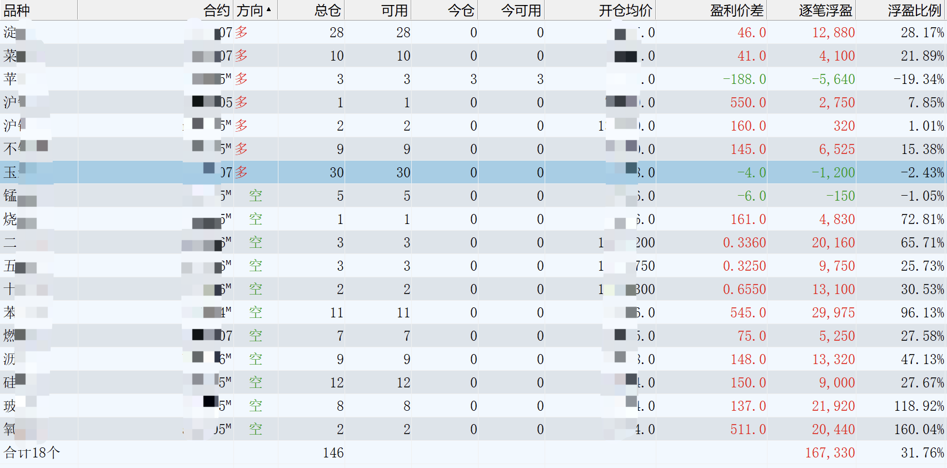Sort by the 品种 column header

coord(17,11)
